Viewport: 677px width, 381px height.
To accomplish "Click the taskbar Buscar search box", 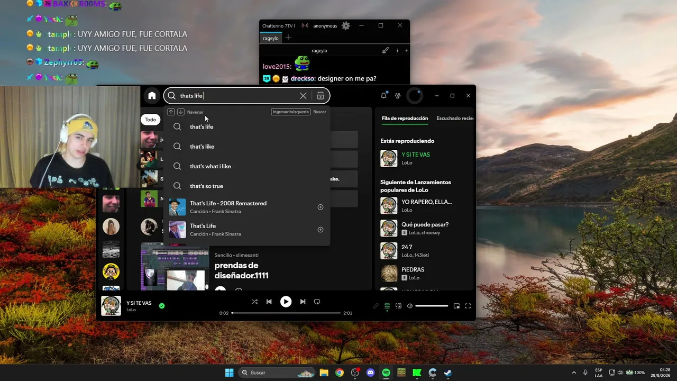I will [278, 373].
